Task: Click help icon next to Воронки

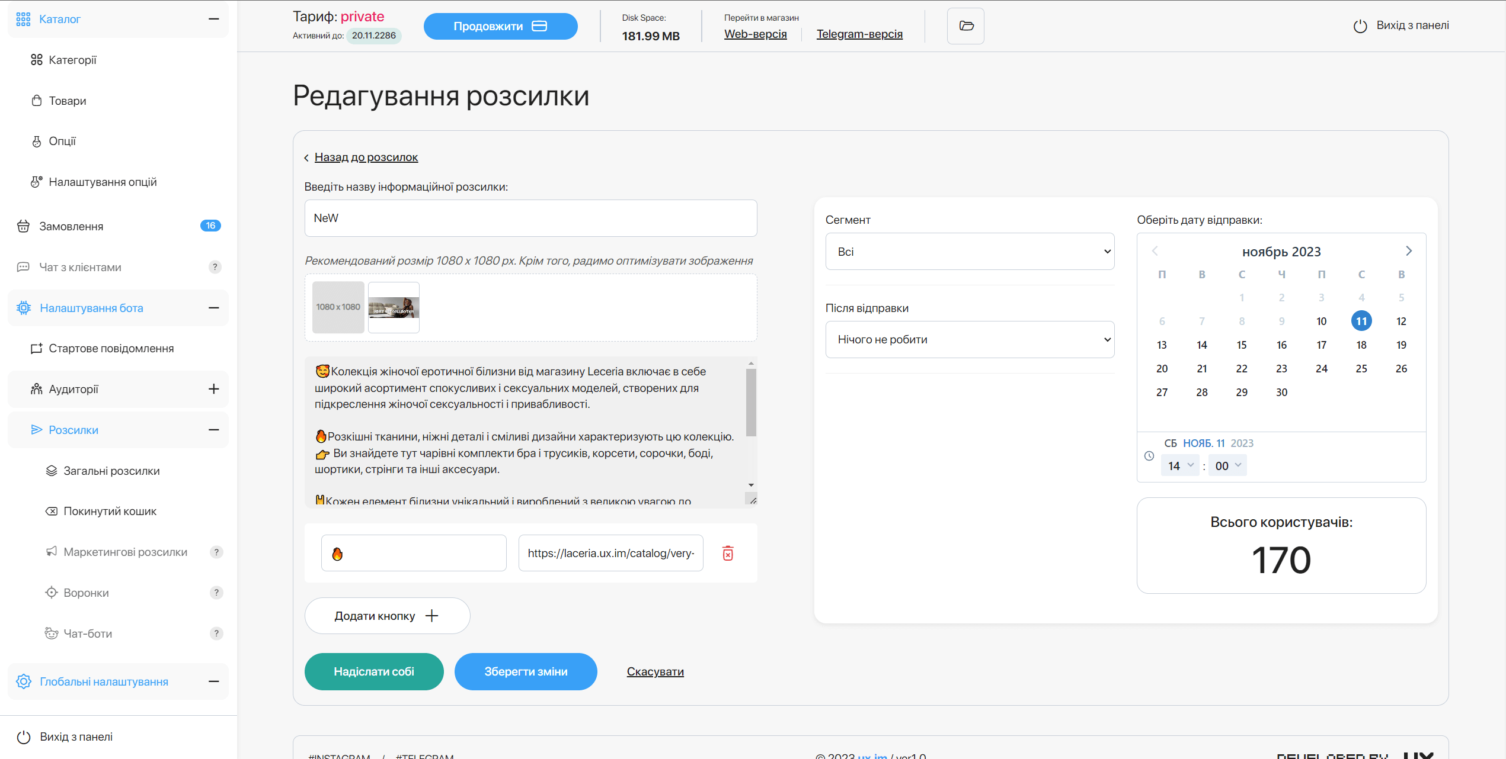Action: (x=216, y=593)
